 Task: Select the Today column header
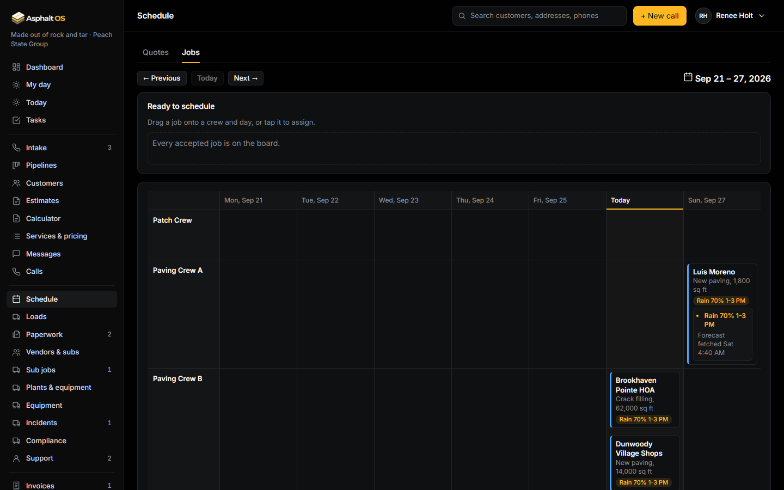pyautogui.click(x=645, y=200)
